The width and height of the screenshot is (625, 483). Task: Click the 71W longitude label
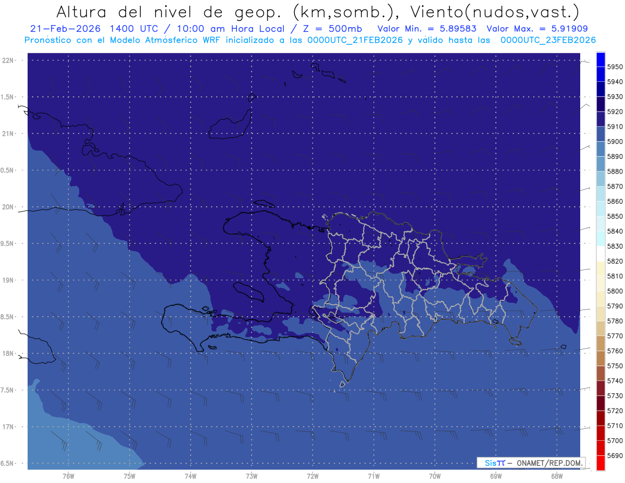373,476
